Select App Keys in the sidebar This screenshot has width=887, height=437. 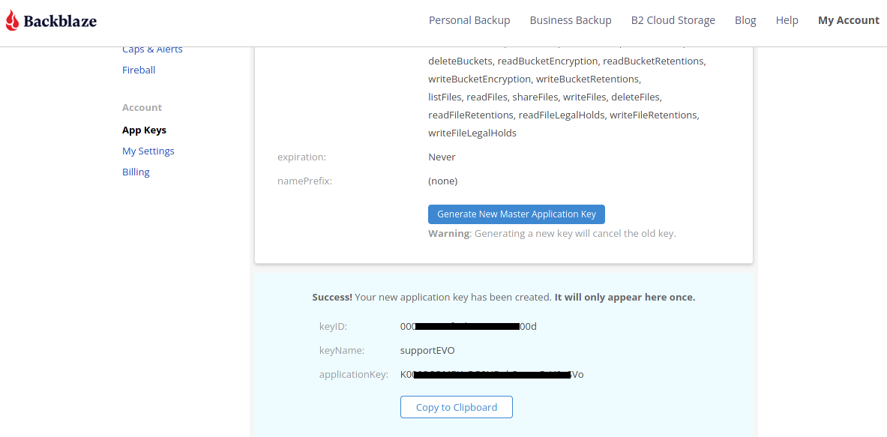click(x=144, y=130)
